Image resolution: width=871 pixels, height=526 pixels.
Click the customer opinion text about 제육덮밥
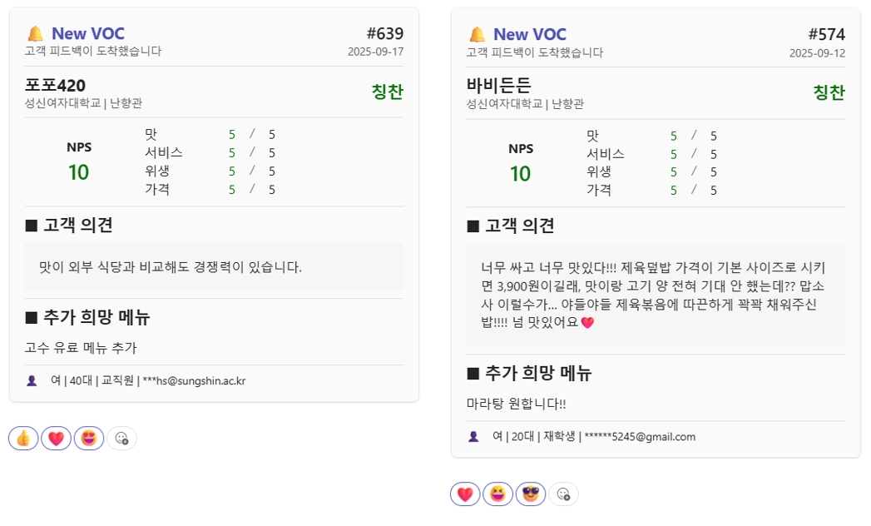[655, 295]
